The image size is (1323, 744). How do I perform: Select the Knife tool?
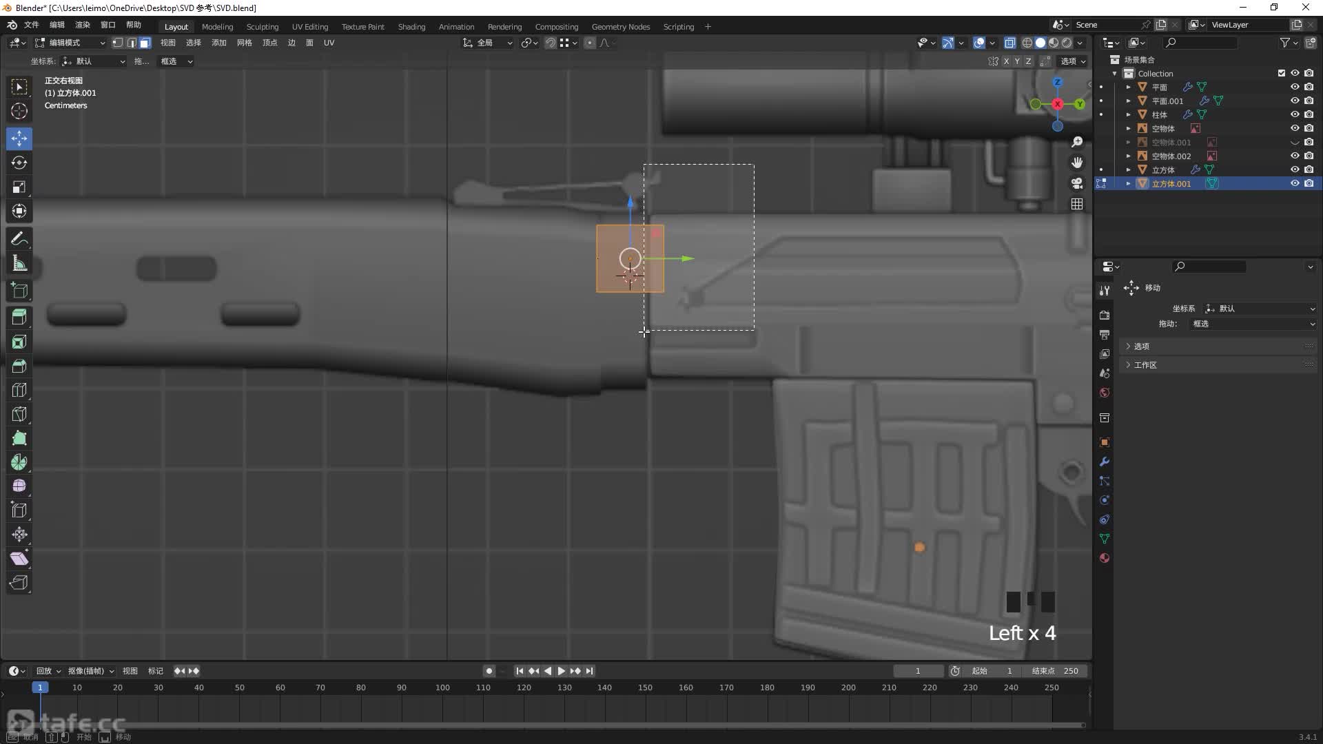coord(19,414)
